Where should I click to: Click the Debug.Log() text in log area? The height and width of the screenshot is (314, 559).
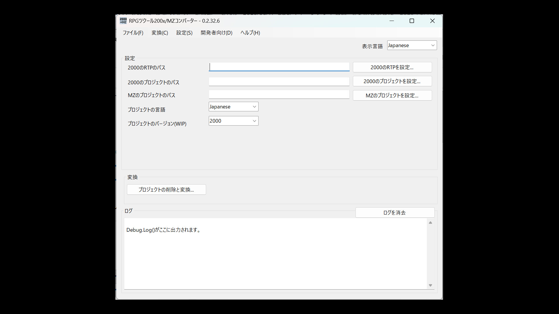click(x=164, y=230)
